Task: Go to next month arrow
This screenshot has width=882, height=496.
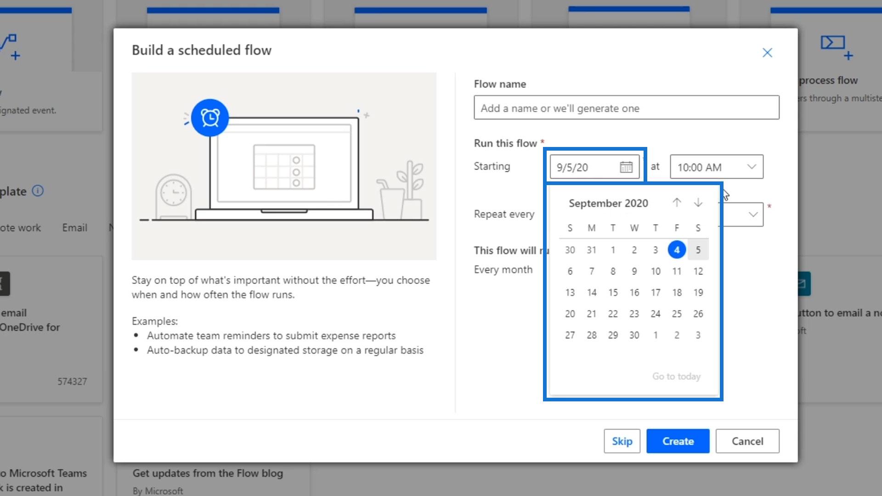Action: pos(698,203)
